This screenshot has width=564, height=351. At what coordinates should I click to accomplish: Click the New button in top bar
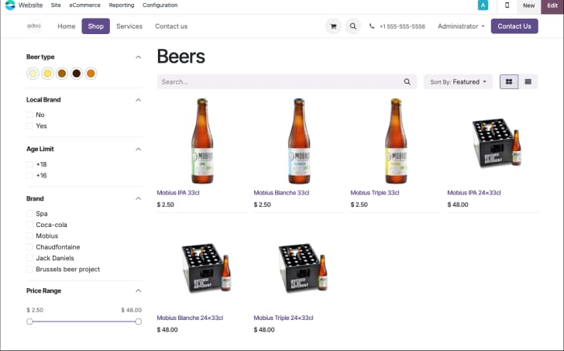528,5
